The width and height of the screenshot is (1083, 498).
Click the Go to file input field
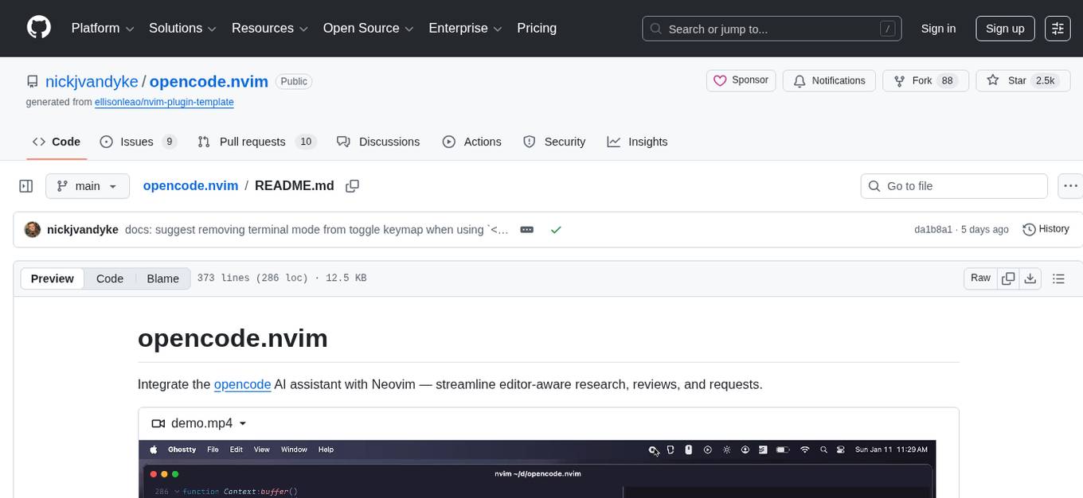(954, 185)
